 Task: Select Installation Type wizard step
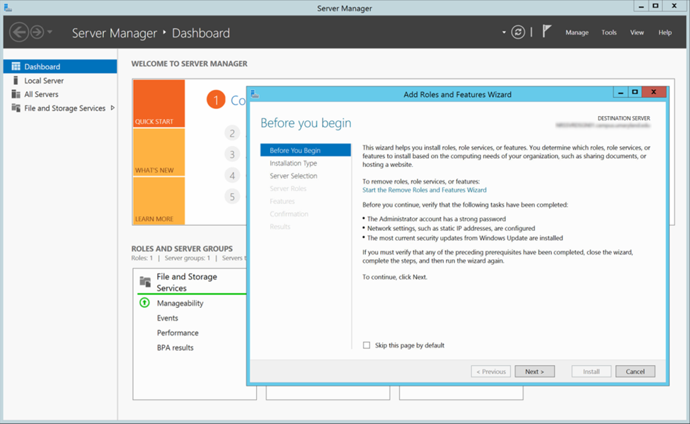tap(293, 163)
